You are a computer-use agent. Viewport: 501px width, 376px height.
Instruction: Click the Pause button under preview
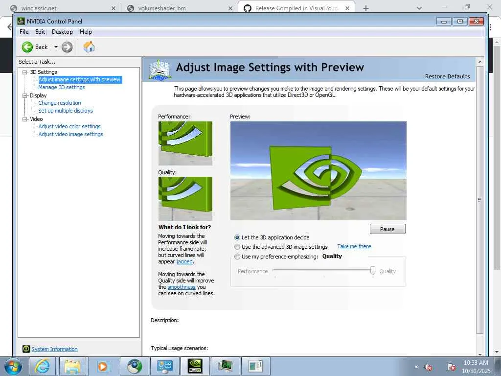(x=387, y=229)
